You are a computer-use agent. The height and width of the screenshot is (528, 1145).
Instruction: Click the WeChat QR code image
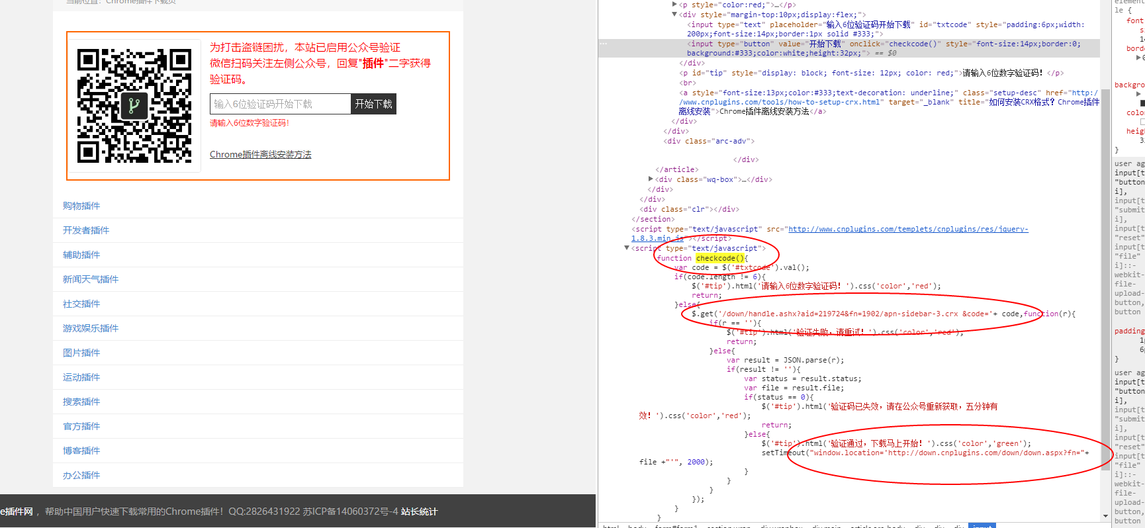[x=134, y=106]
